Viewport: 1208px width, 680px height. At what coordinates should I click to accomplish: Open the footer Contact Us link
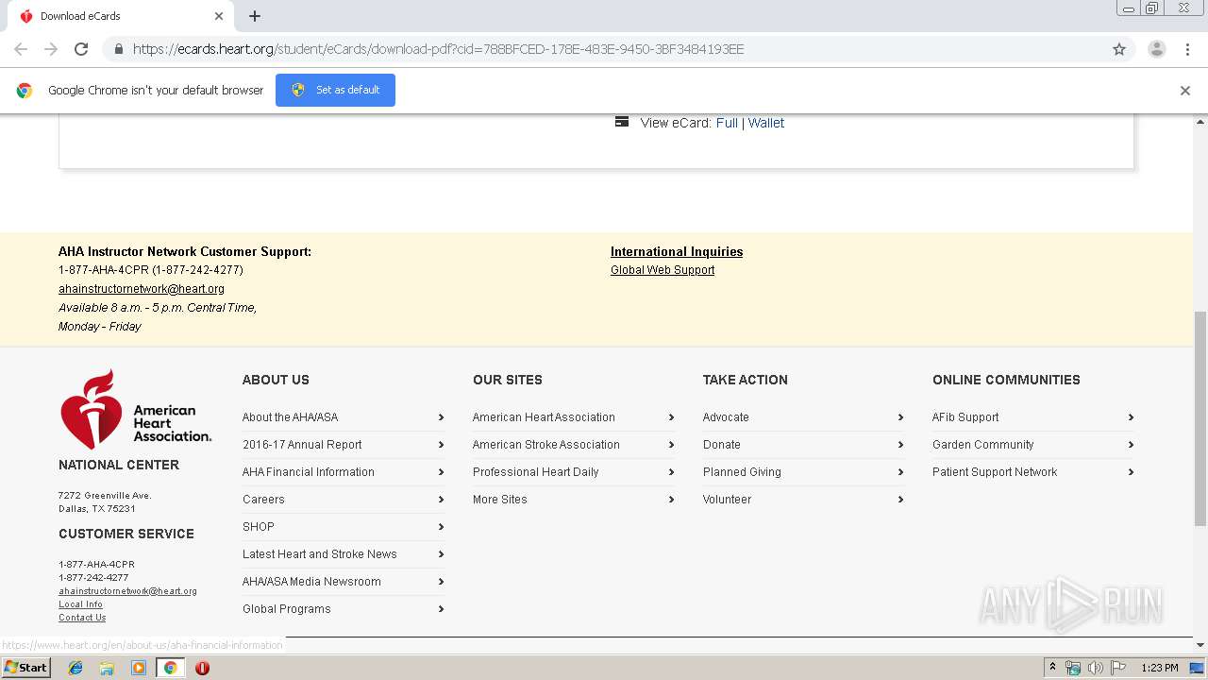pyautogui.click(x=82, y=618)
